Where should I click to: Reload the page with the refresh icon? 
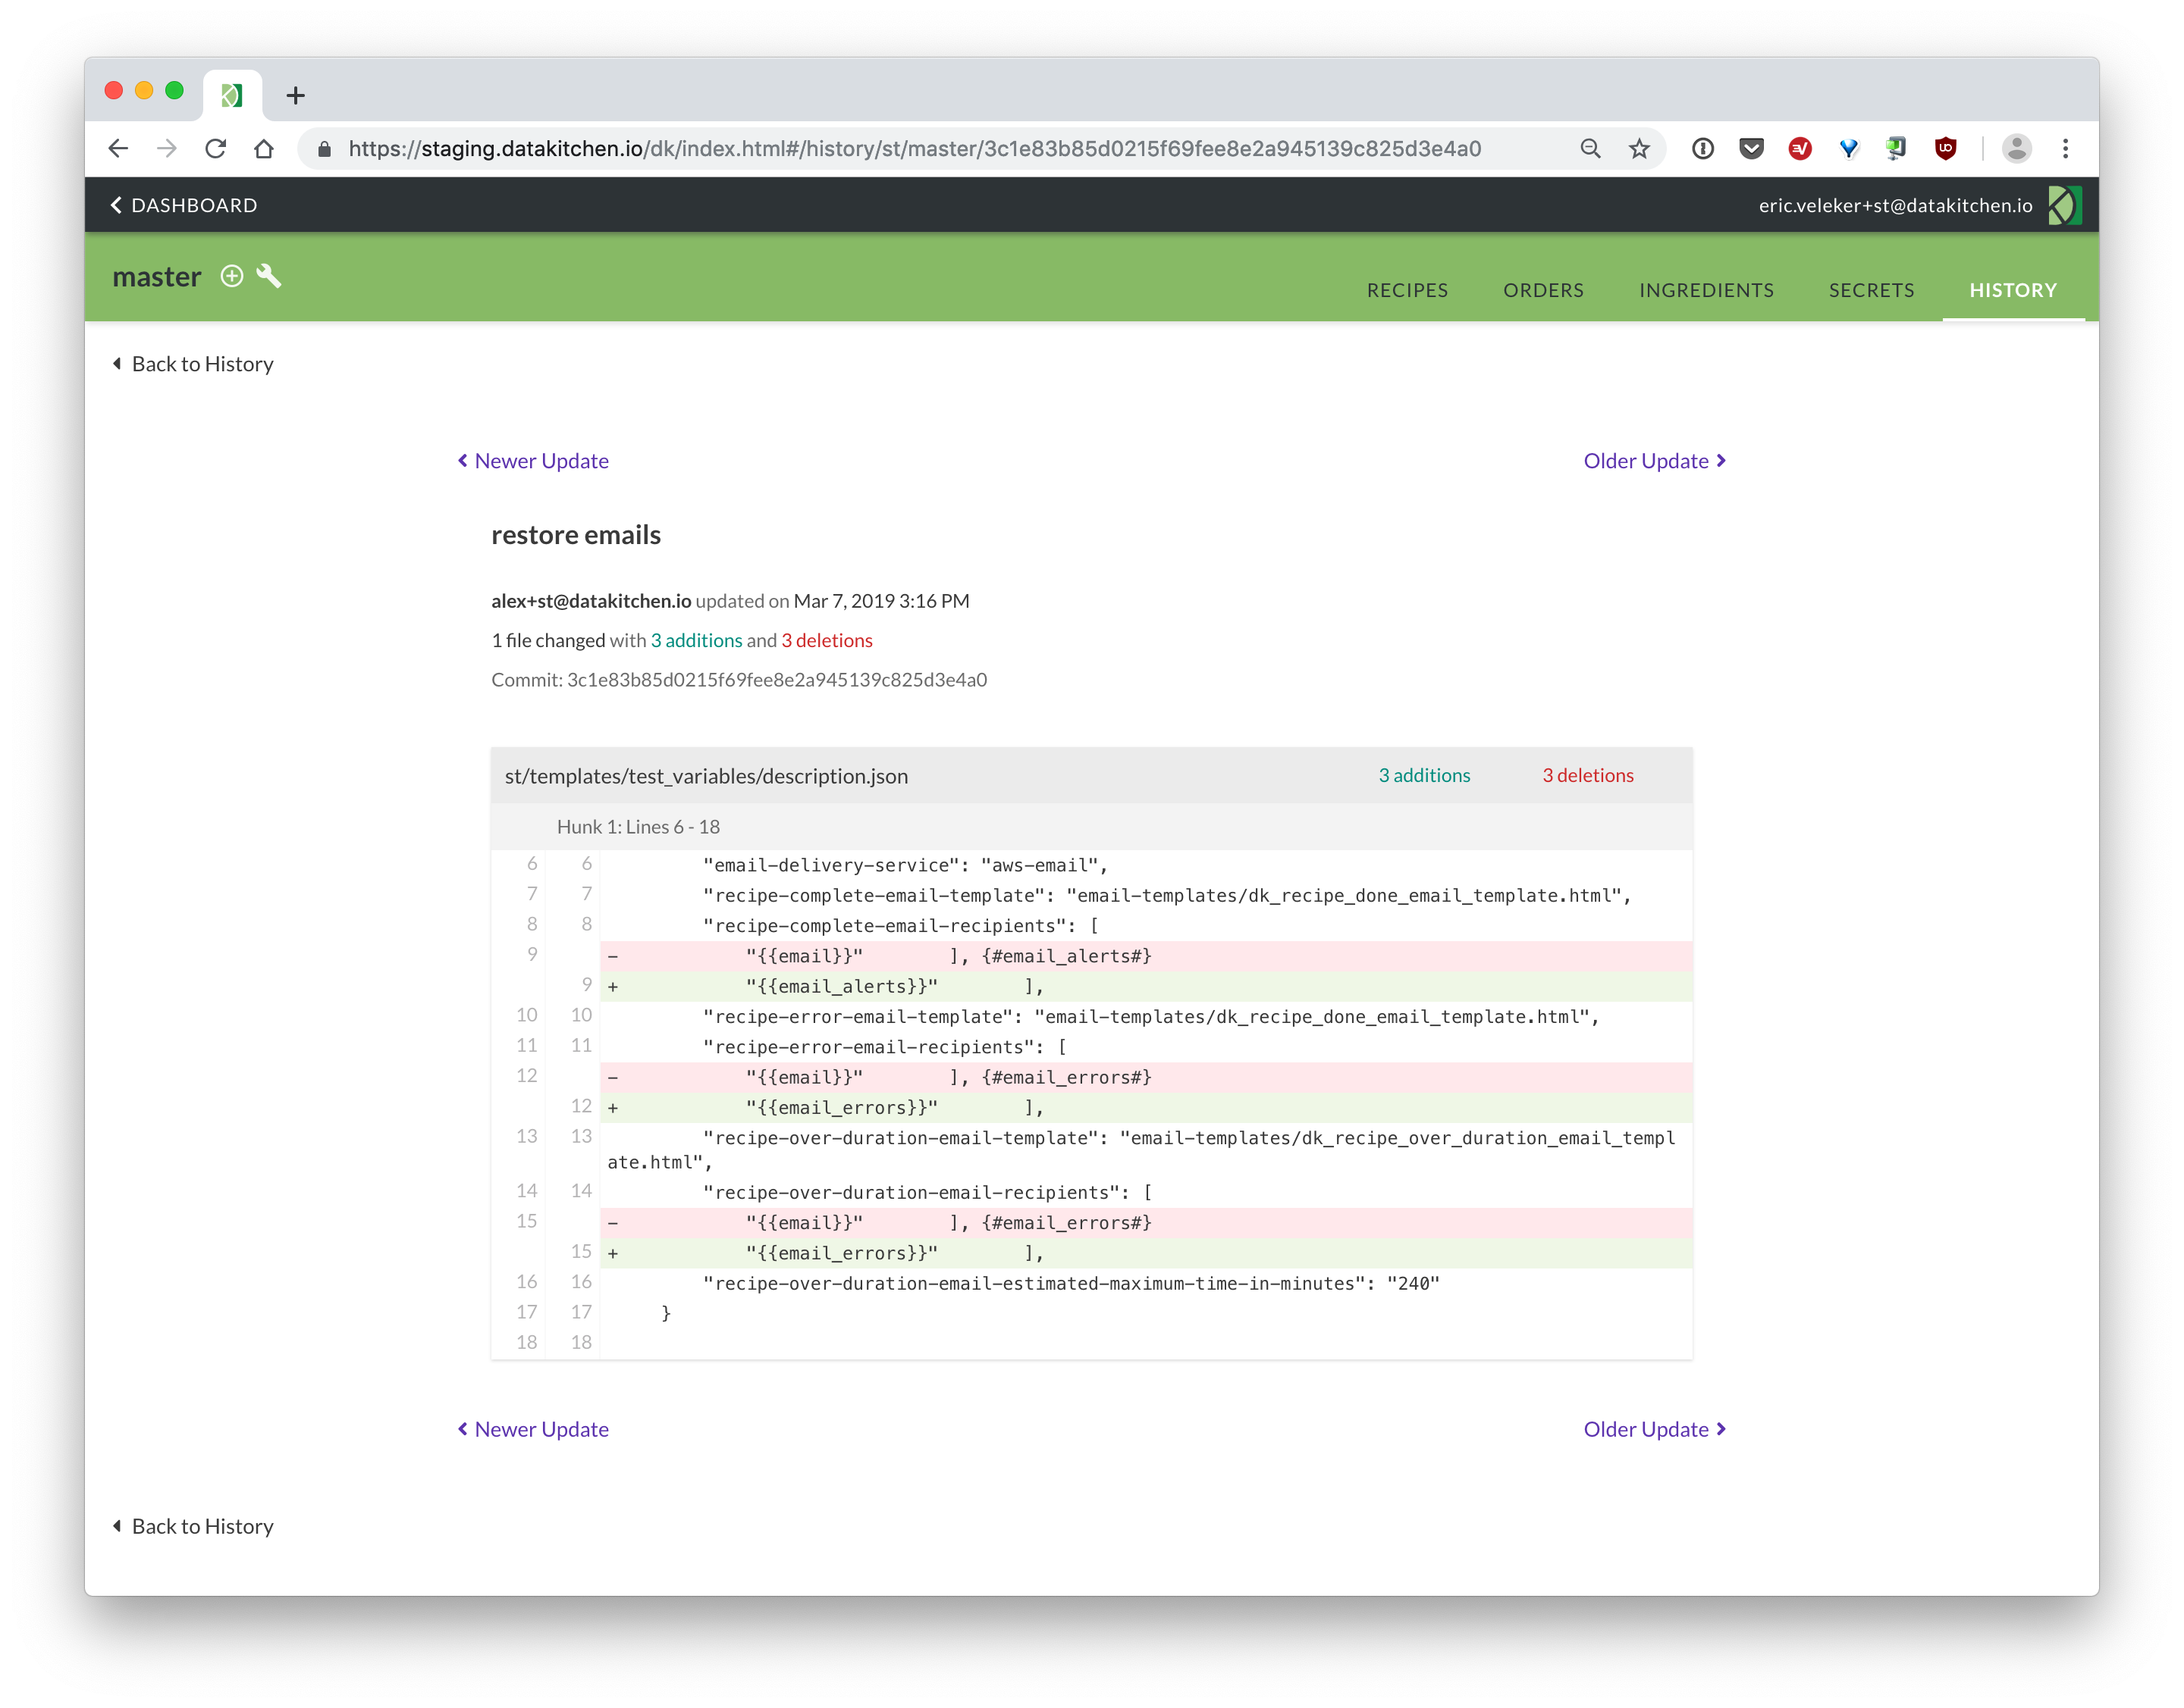215,149
